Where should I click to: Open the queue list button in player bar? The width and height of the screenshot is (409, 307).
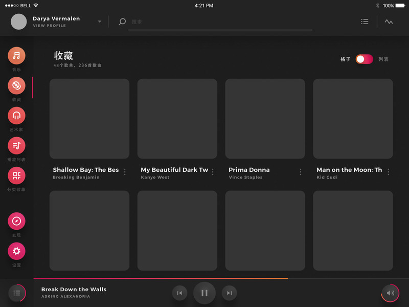coord(17,293)
